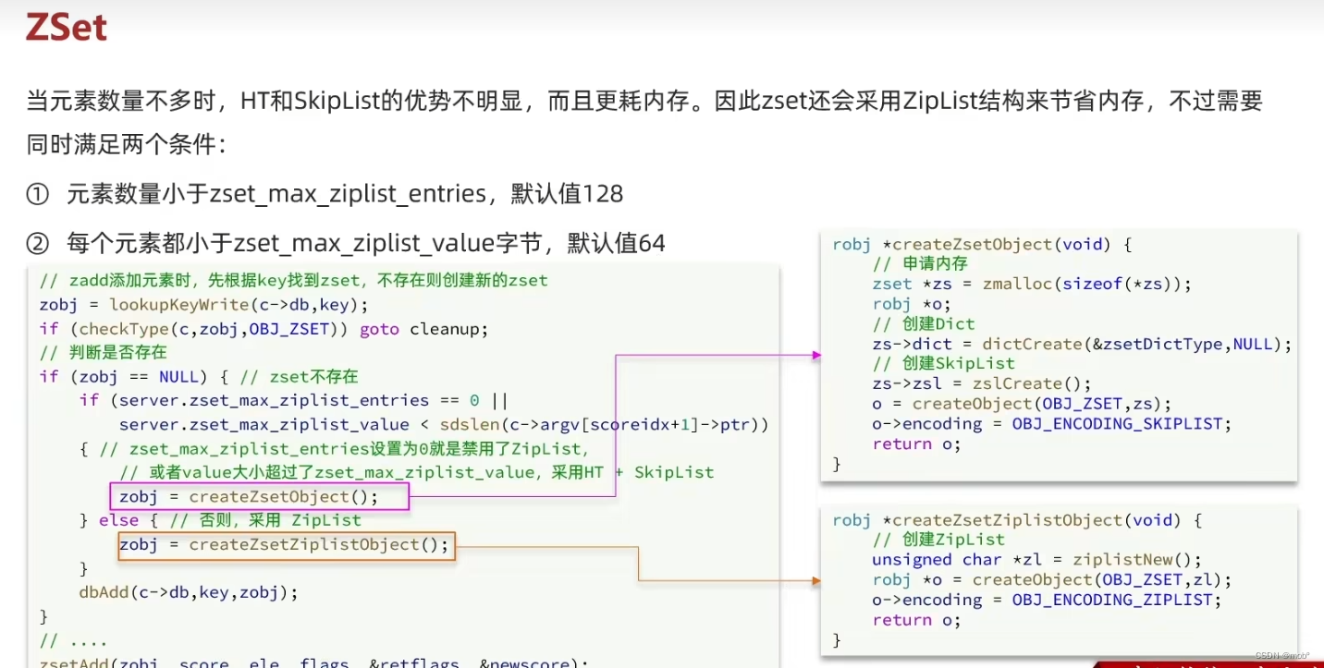Click the line "o = createObject(OBJ_ZSET,zs);"
This screenshot has width=1324, height=668.
coord(1022,404)
